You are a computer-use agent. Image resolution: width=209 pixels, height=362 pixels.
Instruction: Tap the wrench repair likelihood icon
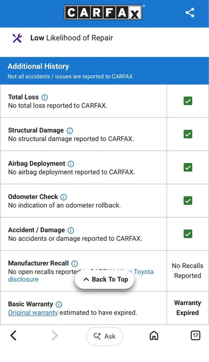pos(17,38)
